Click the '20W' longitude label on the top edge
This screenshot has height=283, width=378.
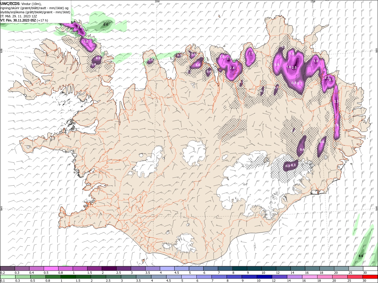click(157, 1)
